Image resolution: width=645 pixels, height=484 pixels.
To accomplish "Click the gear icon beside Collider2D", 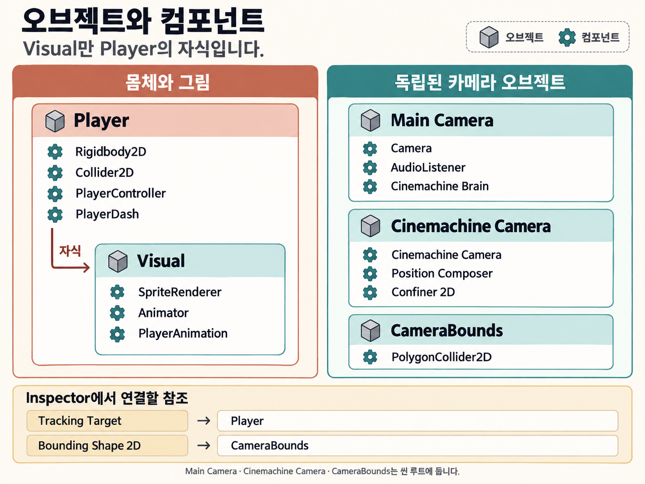I will click(55, 172).
